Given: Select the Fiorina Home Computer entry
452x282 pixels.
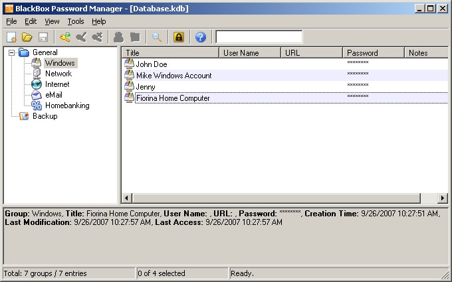Looking at the screenshot, I should 173,98.
